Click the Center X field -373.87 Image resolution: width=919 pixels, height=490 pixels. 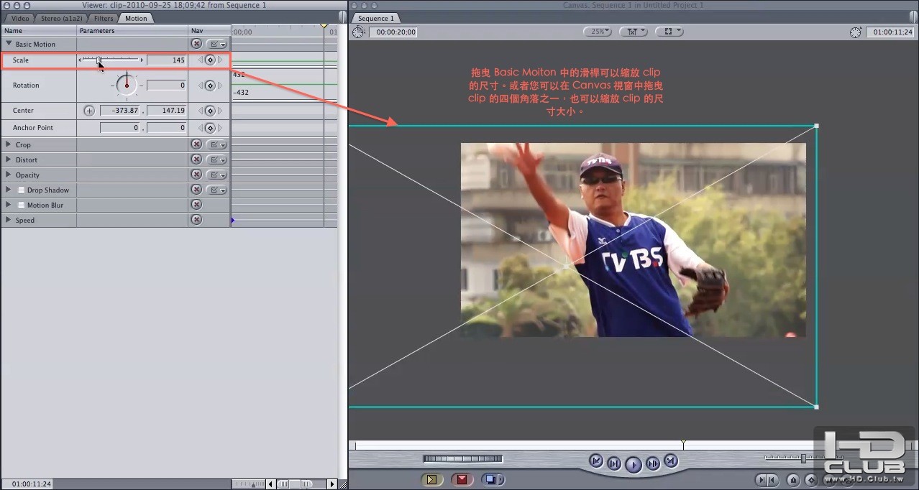[x=120, y=111]
